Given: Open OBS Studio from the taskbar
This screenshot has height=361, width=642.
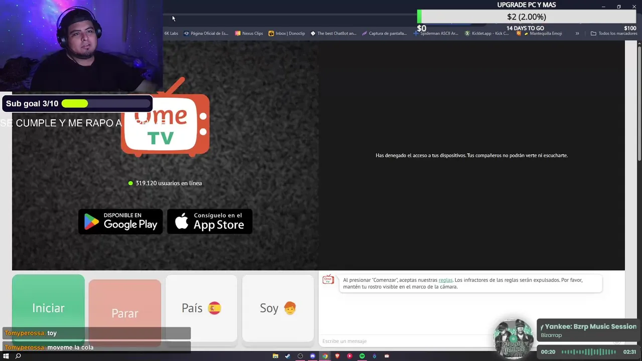Looking at the screenshot, I should click(x=300, y=356).
